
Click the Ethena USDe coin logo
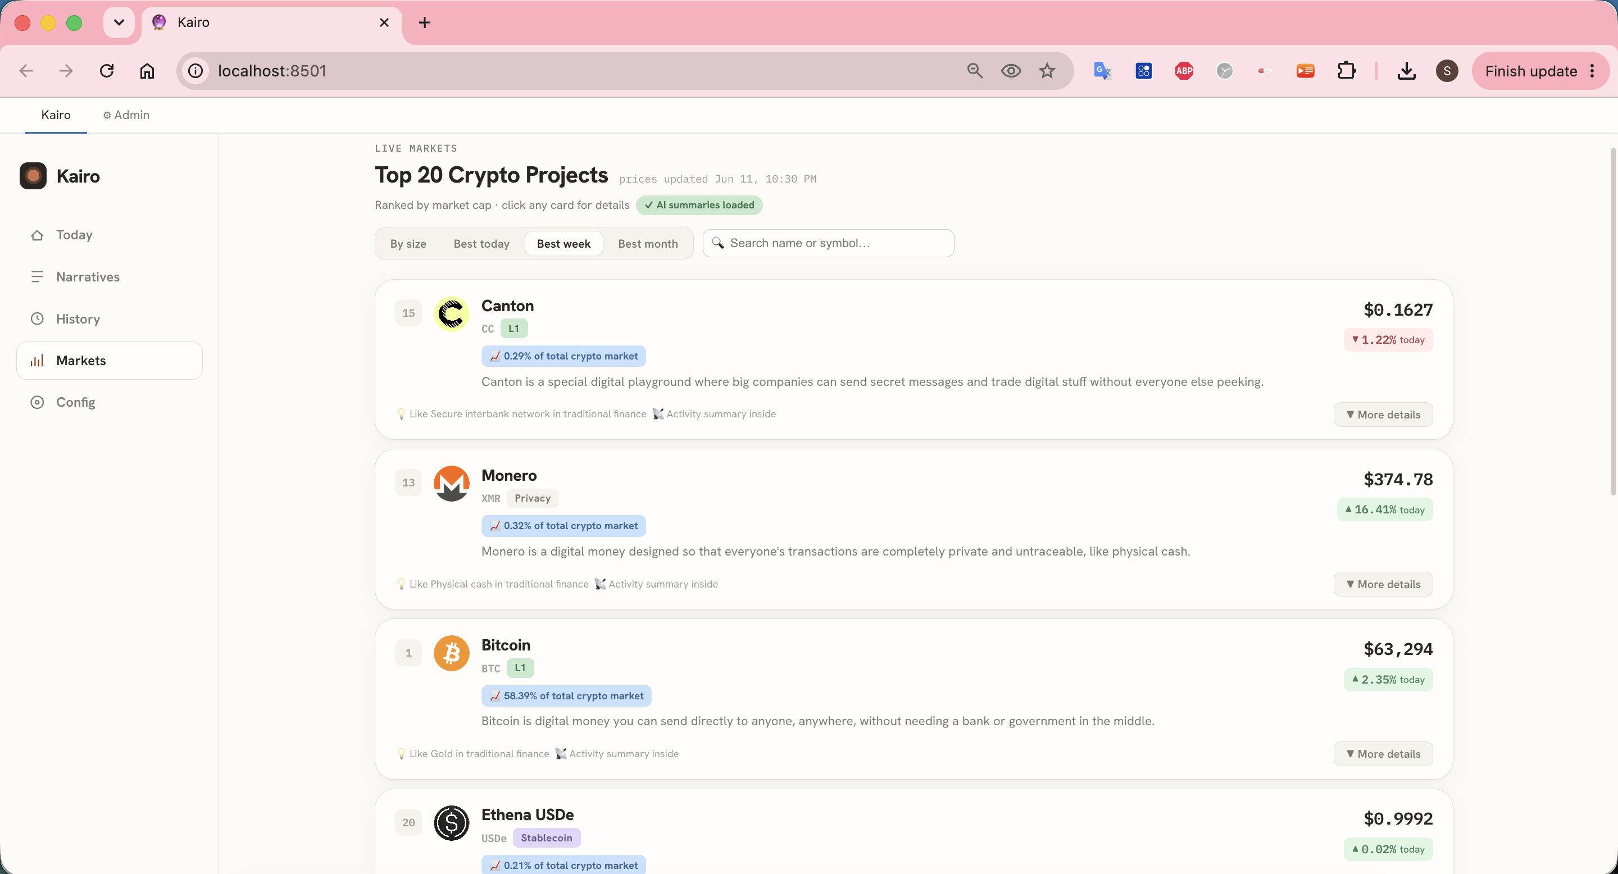pos(451,822)
